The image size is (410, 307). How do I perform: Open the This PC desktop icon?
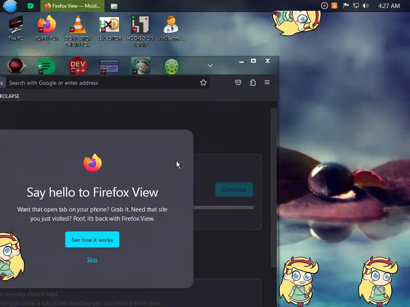point(16,28)
